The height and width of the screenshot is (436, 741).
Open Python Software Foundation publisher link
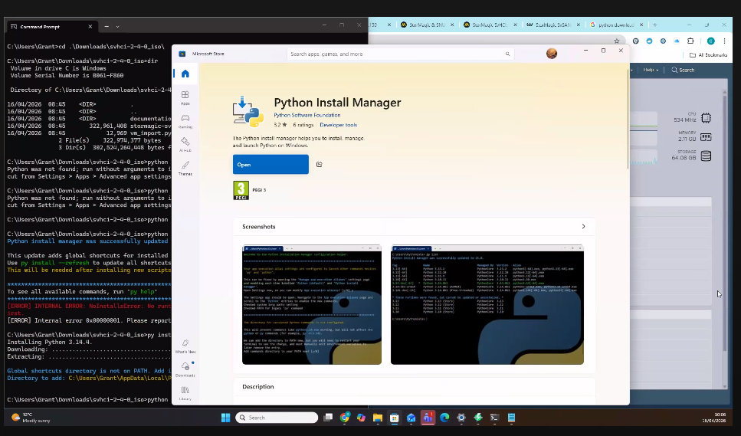[307, 115]
